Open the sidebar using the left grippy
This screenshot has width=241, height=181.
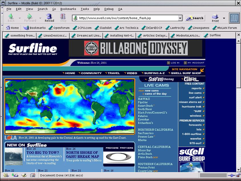[1, 102]
